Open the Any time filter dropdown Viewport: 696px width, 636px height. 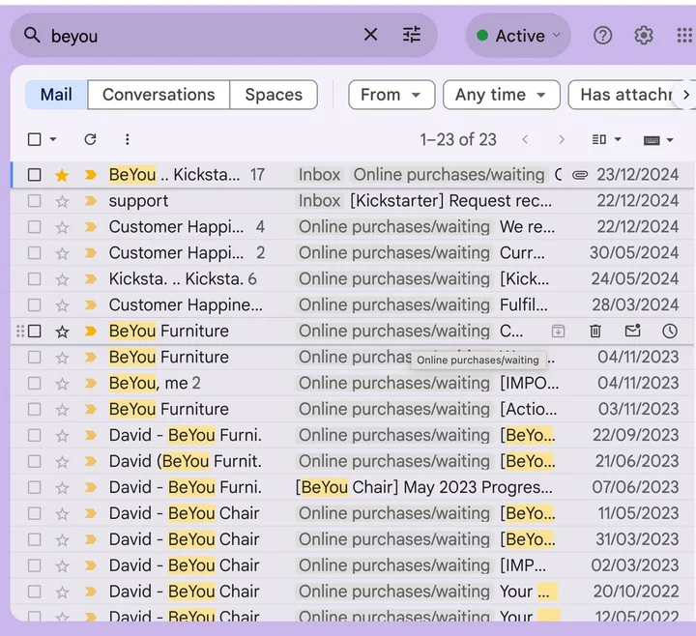tap(501, 95)
